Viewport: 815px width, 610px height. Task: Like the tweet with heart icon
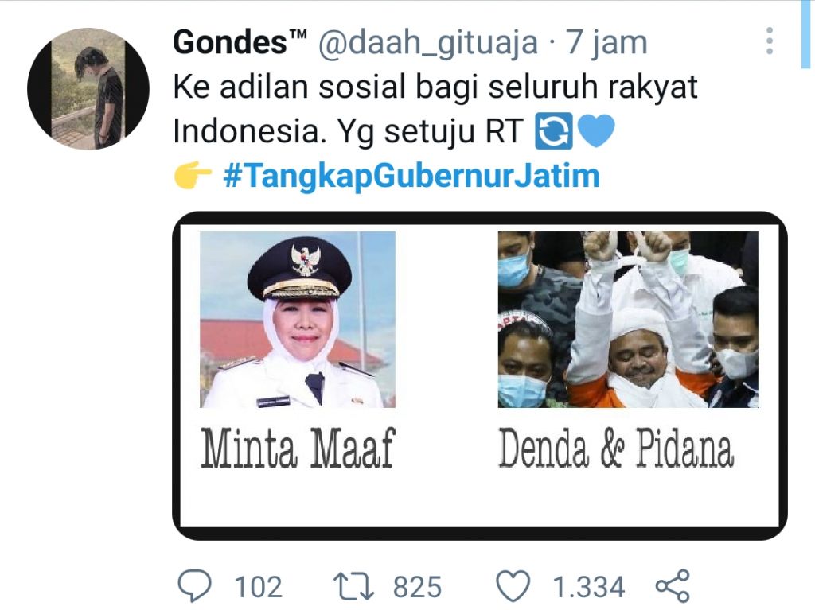[513, 585]
